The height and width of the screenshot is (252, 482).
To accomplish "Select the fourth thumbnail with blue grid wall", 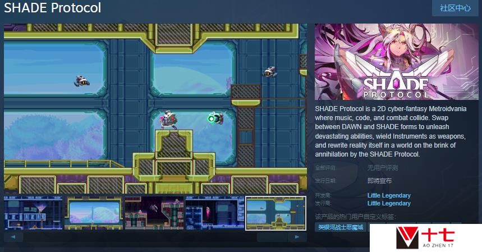I will click(215, 213).
